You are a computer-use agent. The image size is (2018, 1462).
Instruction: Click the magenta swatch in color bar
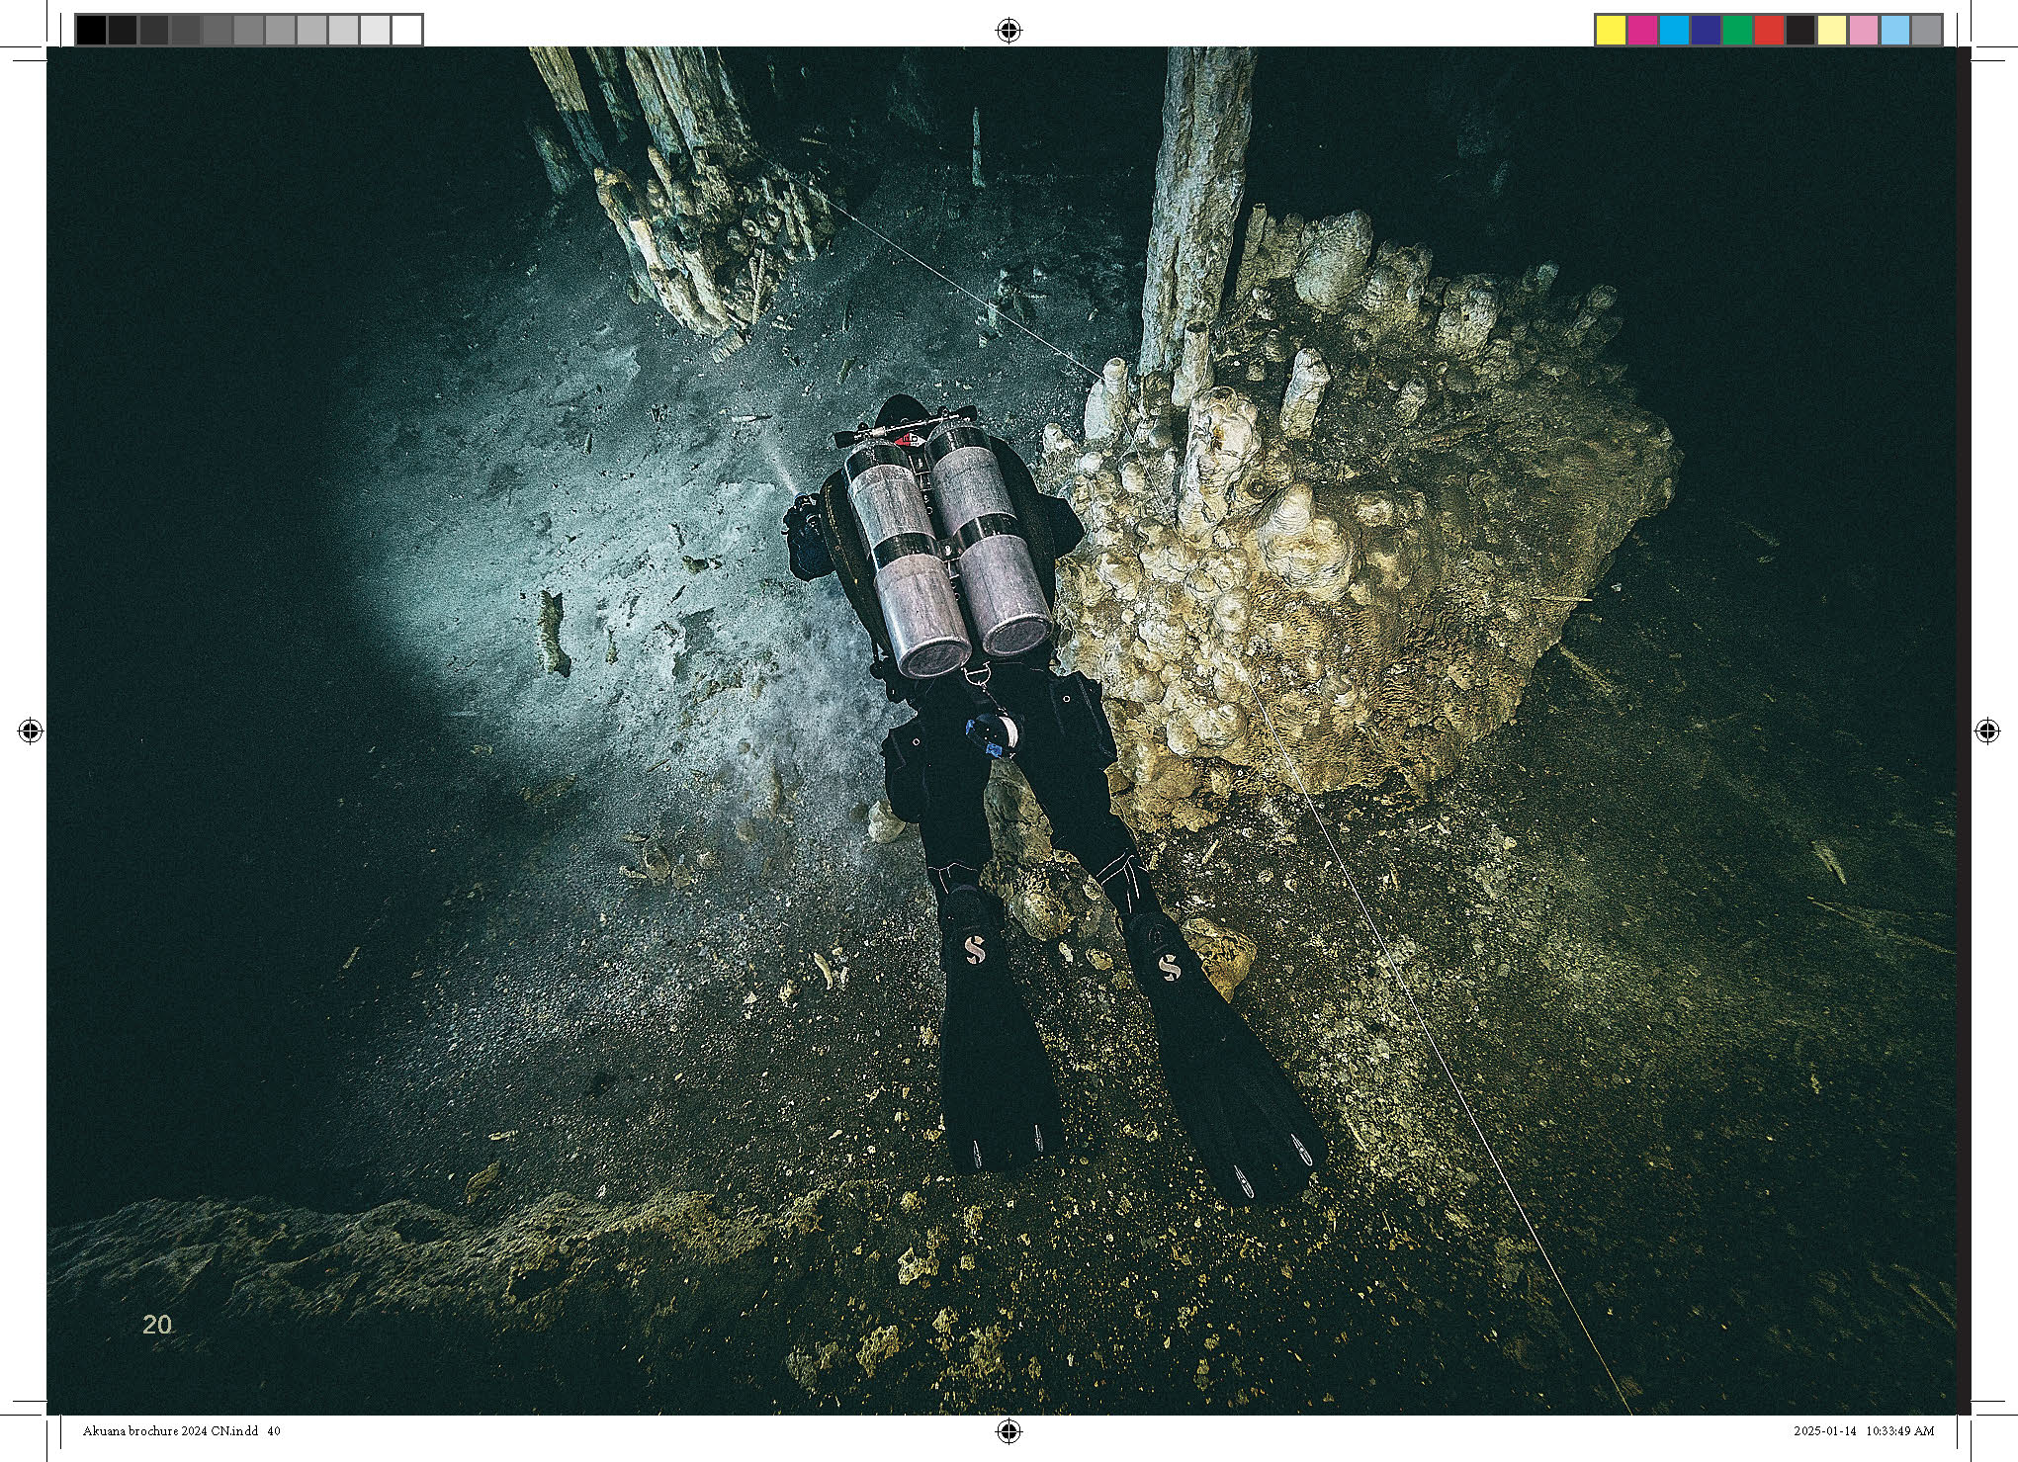point(1643,31)
